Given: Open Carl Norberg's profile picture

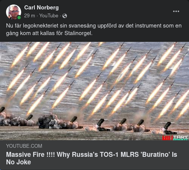Looking at the screenshot, I should point(14,12).
